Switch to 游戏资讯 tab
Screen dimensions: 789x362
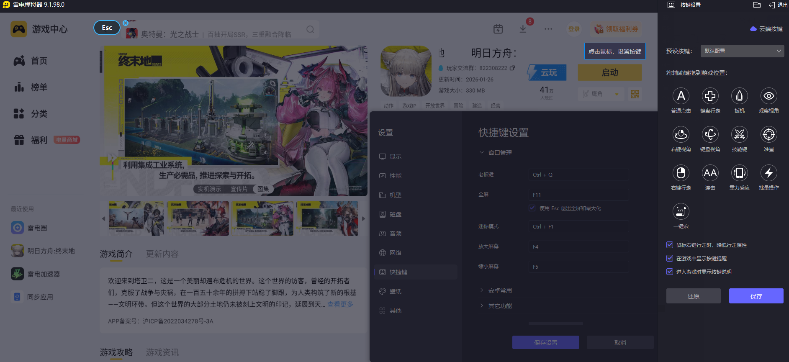pyautogui.click(x=162, y=352)
